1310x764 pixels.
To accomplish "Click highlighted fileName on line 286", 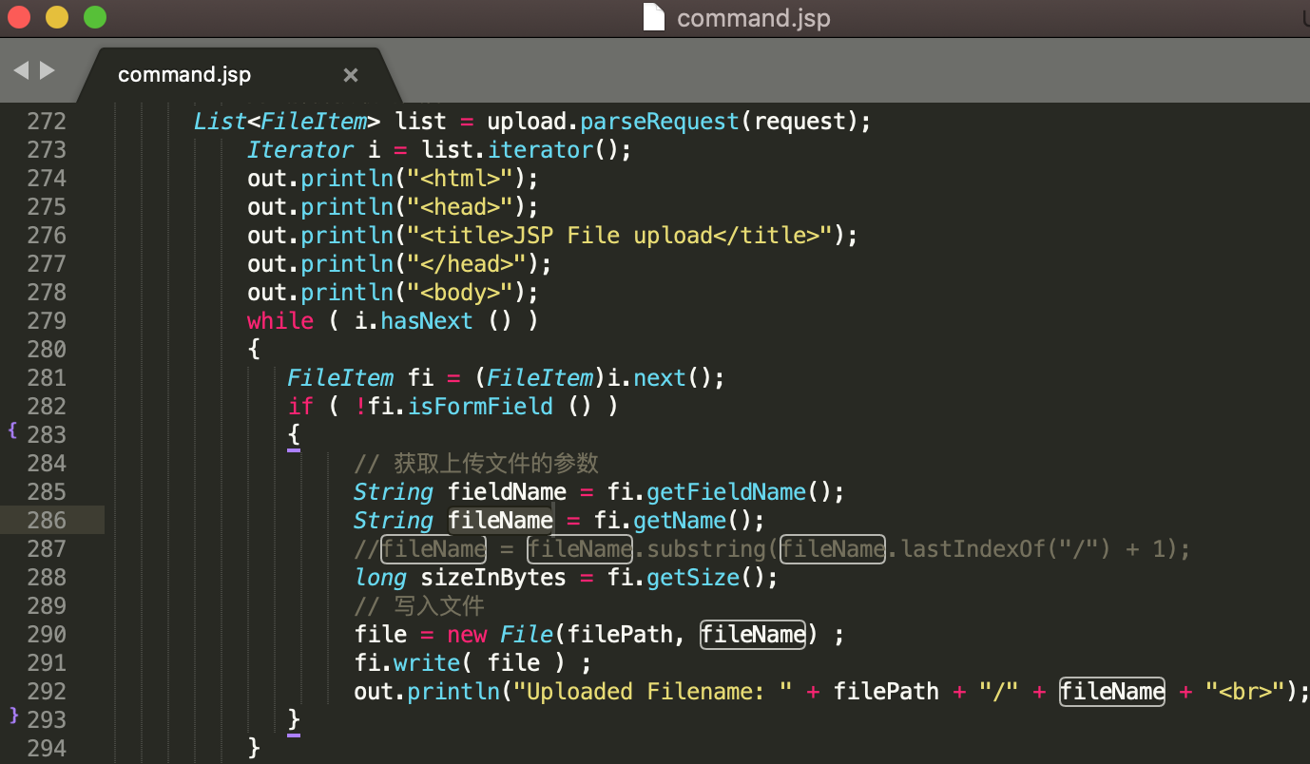I will (501, 521).
